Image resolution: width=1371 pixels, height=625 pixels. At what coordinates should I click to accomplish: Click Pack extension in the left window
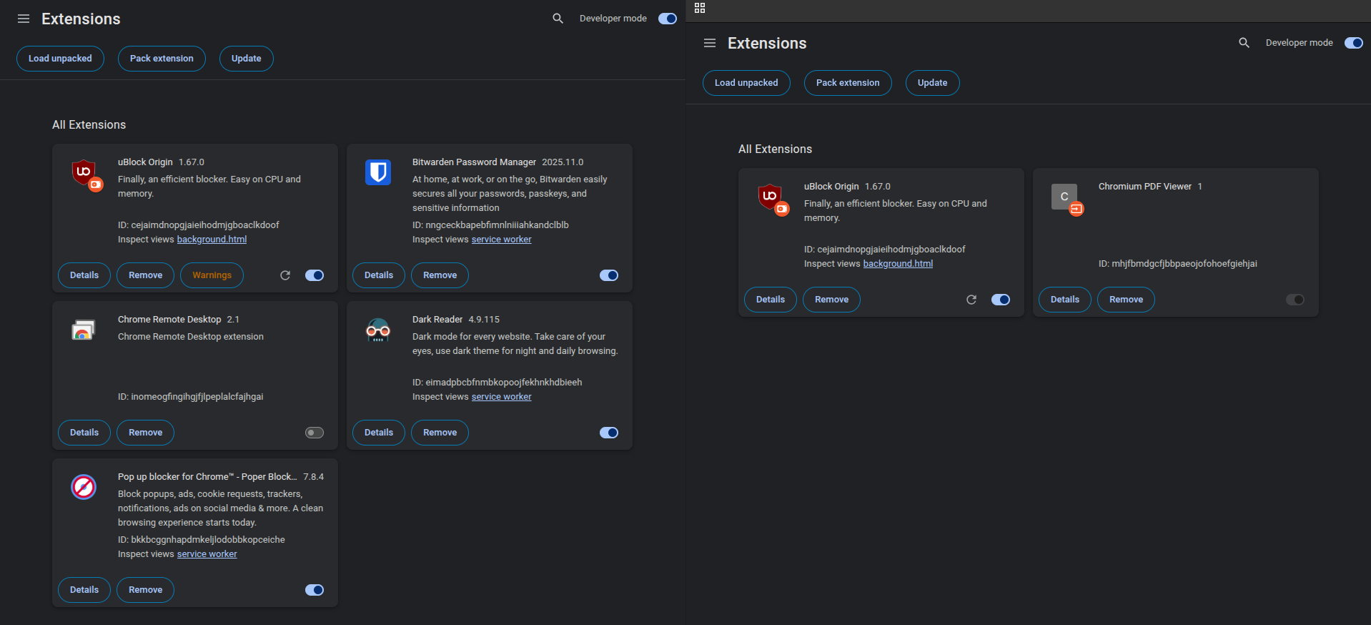pos(162,59)
